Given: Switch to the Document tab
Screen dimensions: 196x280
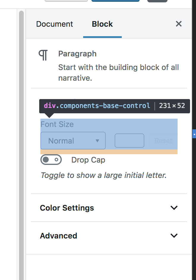Looking at the screenshot, I should tap(54, 24).
